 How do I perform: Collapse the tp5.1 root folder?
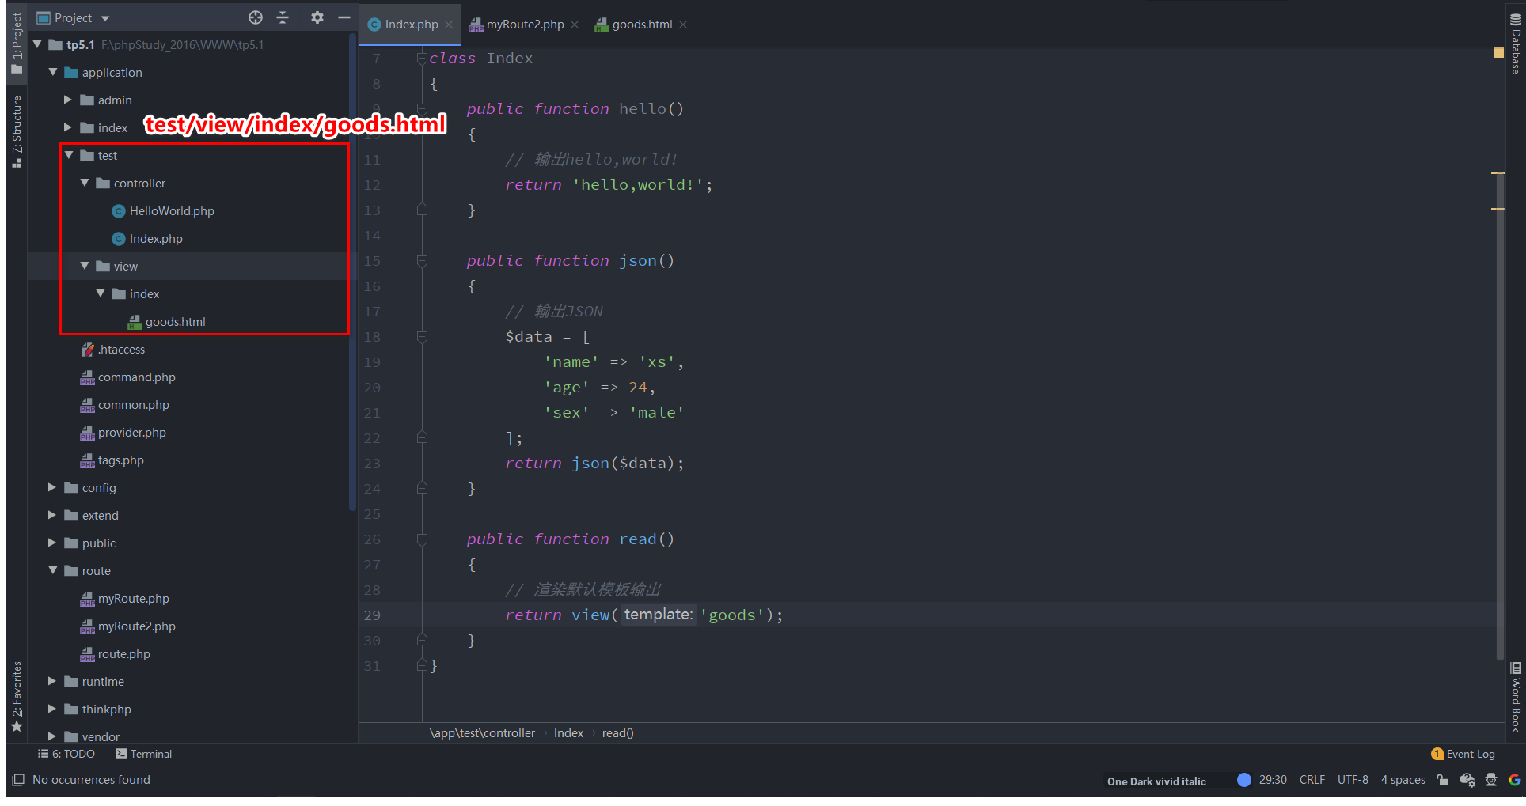(x=37, y=44)
